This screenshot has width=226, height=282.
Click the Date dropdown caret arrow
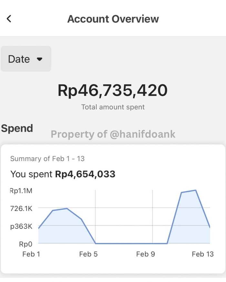pyautogui.click(x=39, y=59)
